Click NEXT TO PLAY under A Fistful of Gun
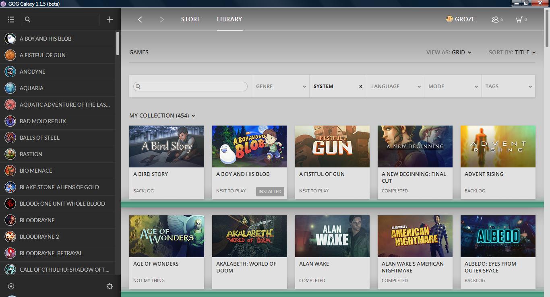The height and width of the screenshot is (297, 550). [314, 191]
